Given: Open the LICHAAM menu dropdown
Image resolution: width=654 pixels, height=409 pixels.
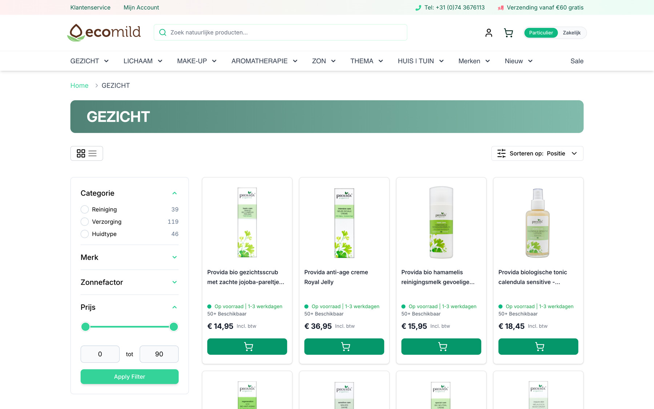Looking at the screenshot, I should coord(143,61).
